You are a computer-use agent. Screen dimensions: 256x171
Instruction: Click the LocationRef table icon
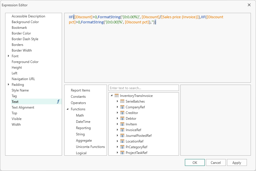point(122,141)
